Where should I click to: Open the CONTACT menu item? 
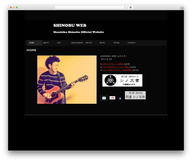pyautogui.click(x=131, y=43)
